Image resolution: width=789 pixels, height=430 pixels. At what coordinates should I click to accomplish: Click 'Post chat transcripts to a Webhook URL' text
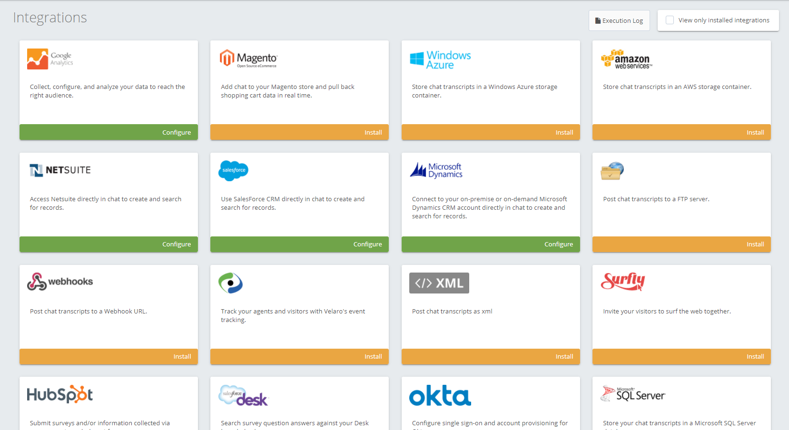tap(89, 311)
